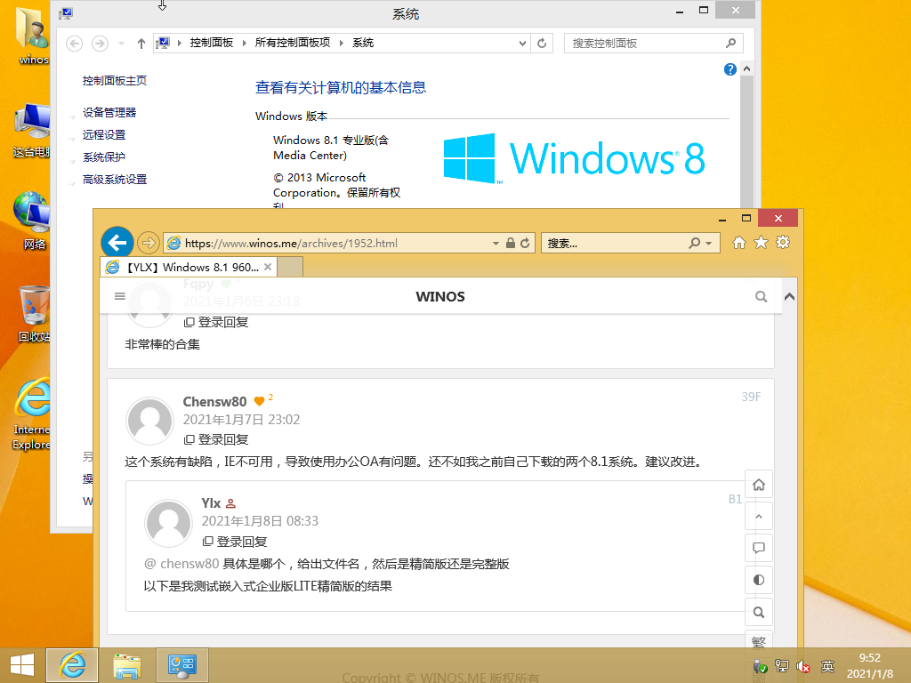The image size is (911, 683).
Task: Click the lock security icon in IE address bar
Action: (510, 243)
